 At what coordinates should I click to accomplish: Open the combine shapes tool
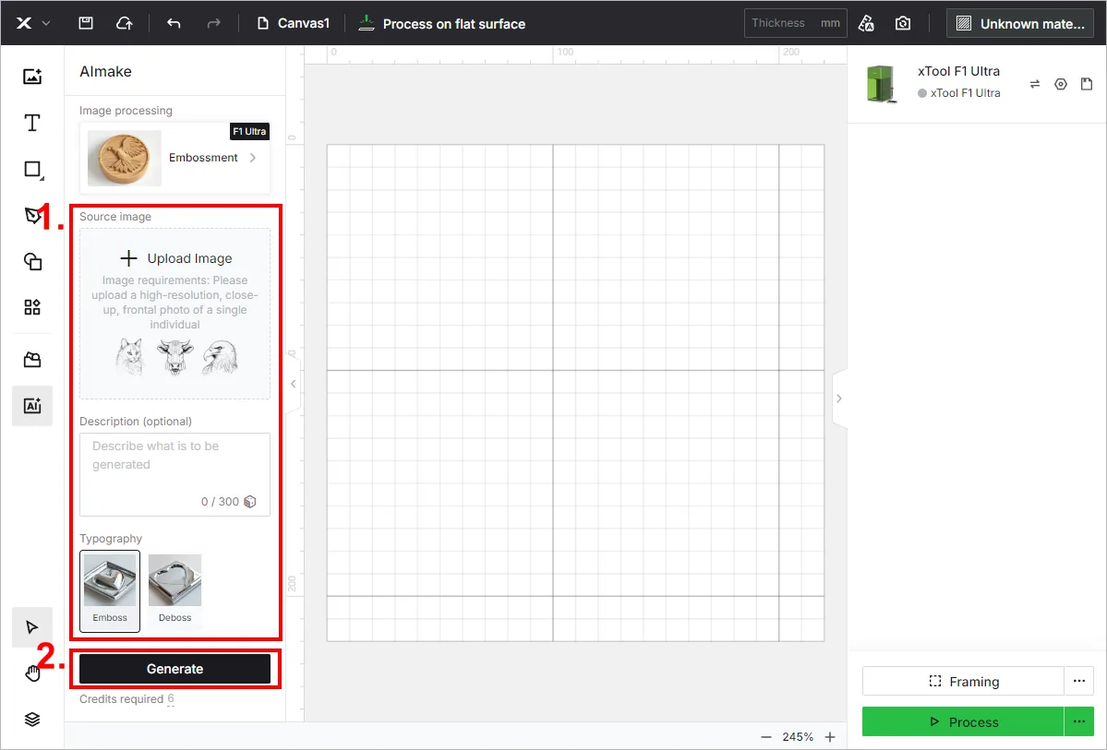coord(32,262)
